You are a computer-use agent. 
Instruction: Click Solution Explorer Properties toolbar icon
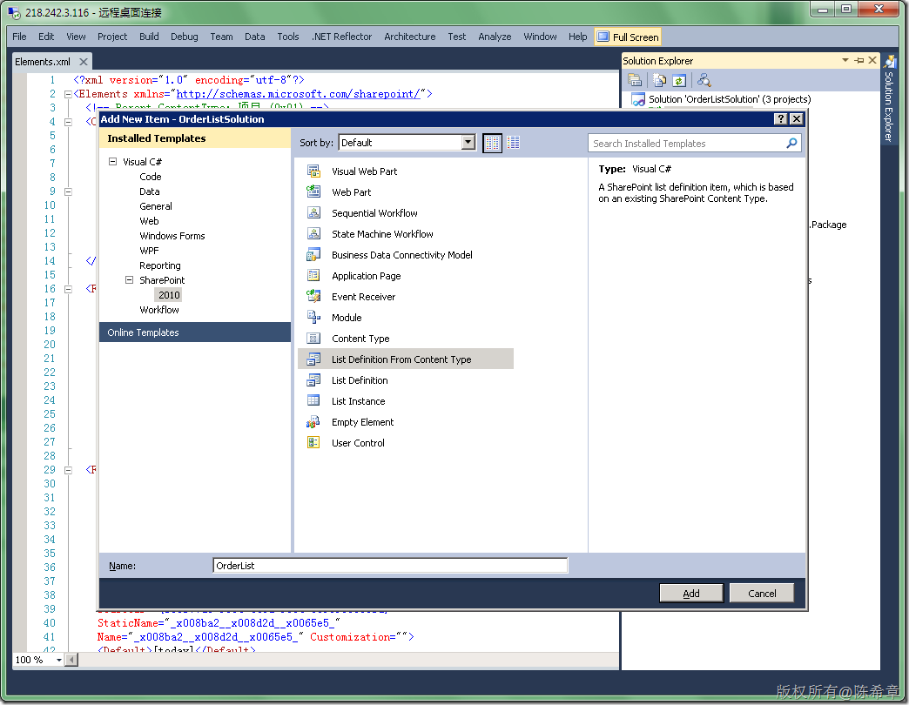[635, 80]
